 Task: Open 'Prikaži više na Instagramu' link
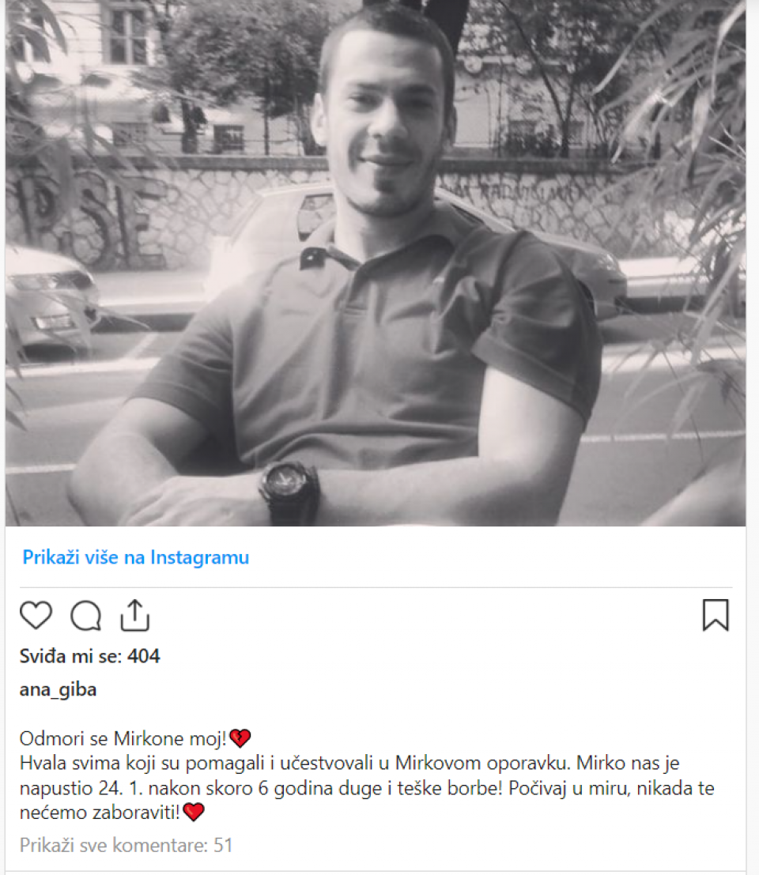(136, 557)
